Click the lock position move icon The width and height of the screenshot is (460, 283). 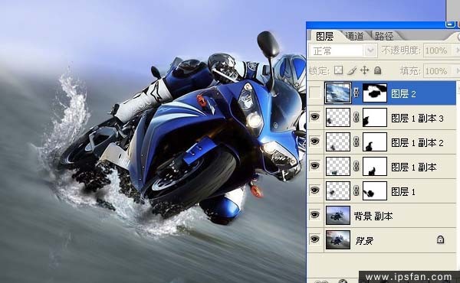pos(364,70)
